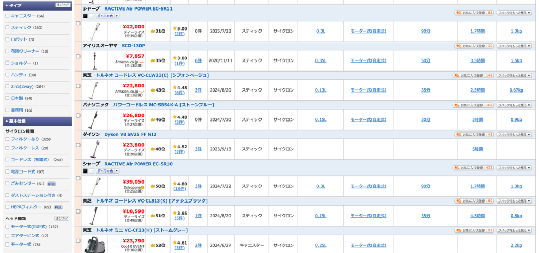Check the ハンディ type filter

pos(7,75)
